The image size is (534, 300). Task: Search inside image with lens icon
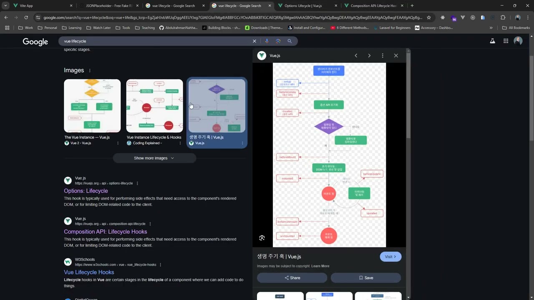[x=262, y=238]
